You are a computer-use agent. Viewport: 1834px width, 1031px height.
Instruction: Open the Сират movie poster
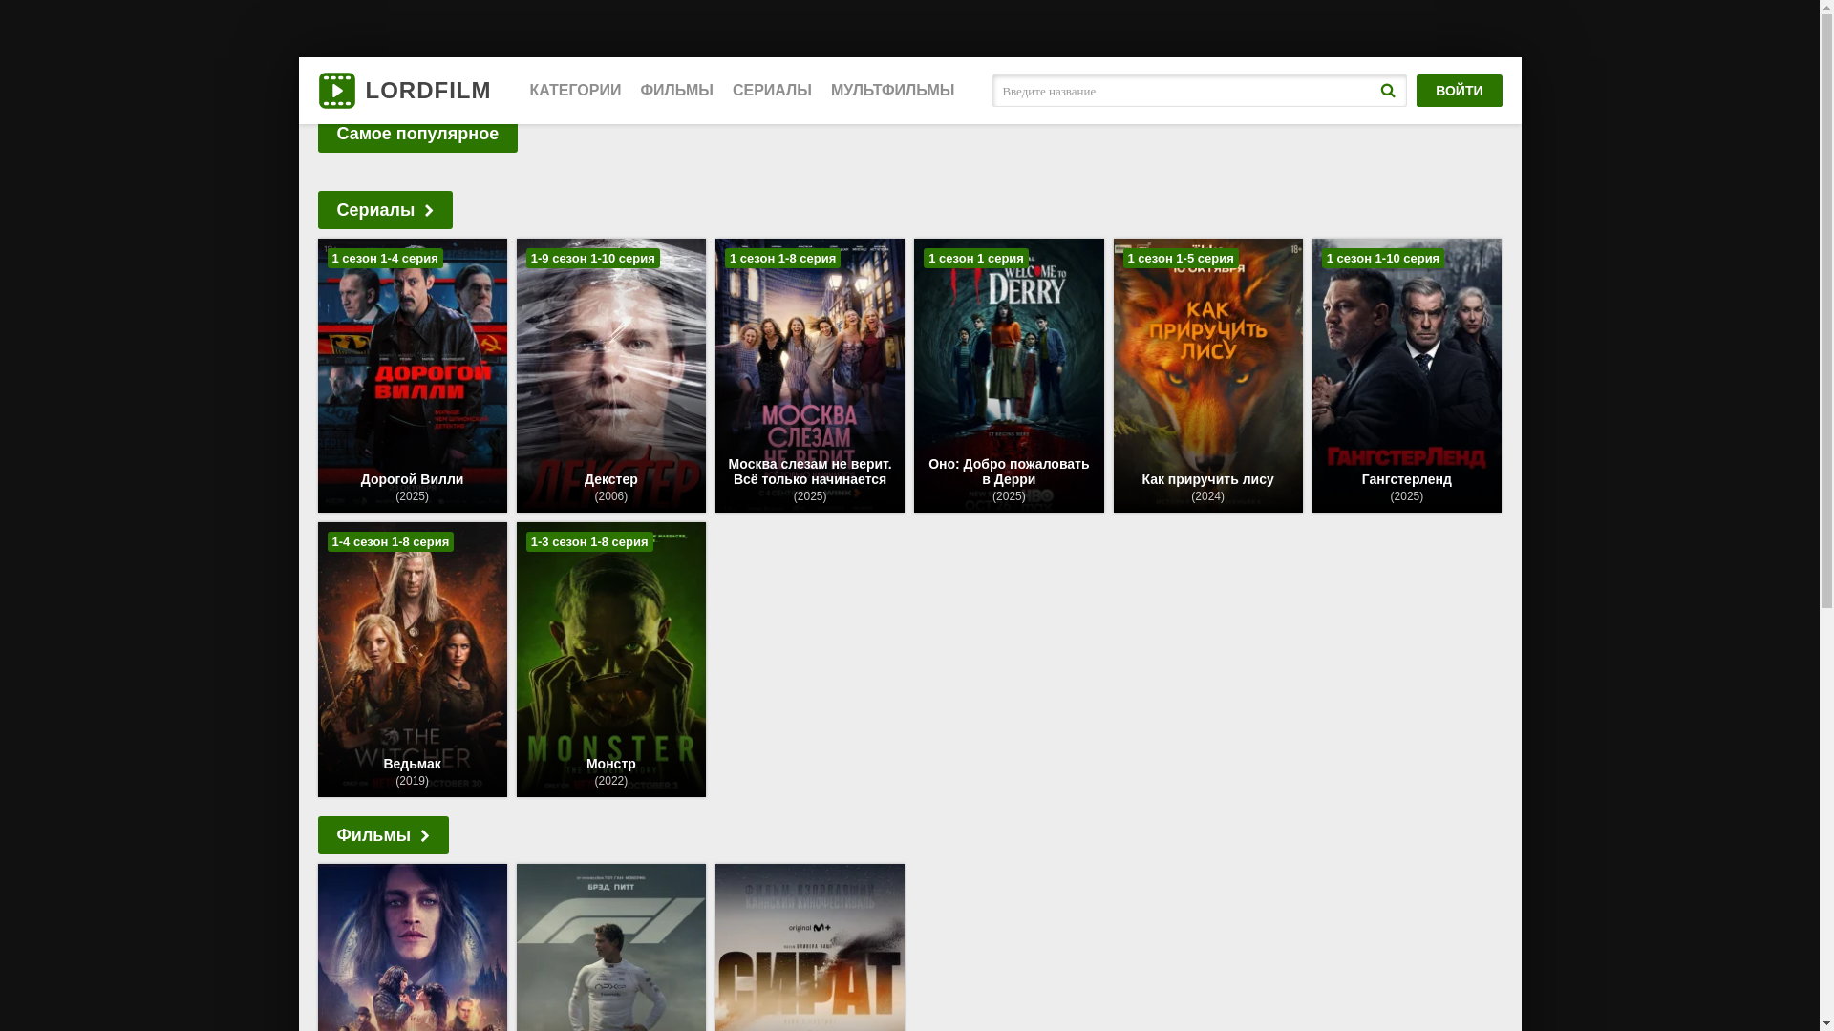[x=810, y=947]
